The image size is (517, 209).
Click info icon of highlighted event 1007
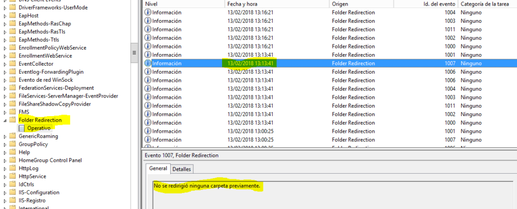[148, 63]
